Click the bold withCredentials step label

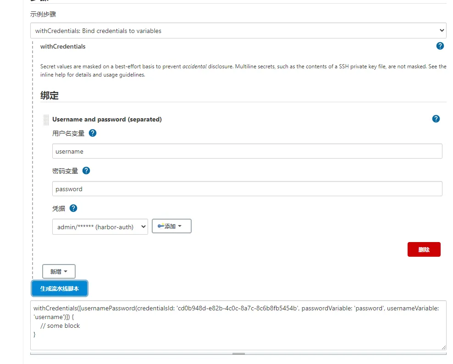point(63,46)
